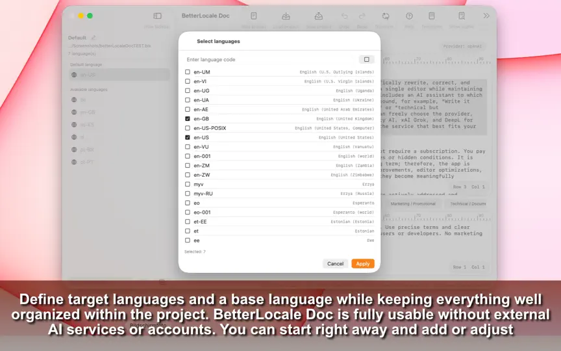Click the betterLocaleDocTEST.blx file path
Screen dimensions: 561x351
(110, 46)
